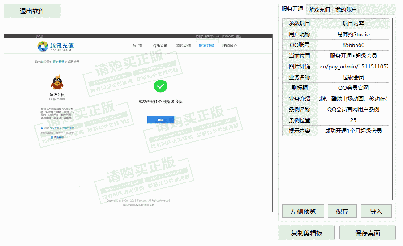Open the 首页 nav item in preview
This screenshot has height=246, width=403.
(x=137, y=46)
